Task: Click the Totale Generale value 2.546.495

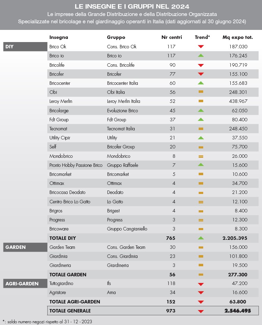Action: click(236, 311)
